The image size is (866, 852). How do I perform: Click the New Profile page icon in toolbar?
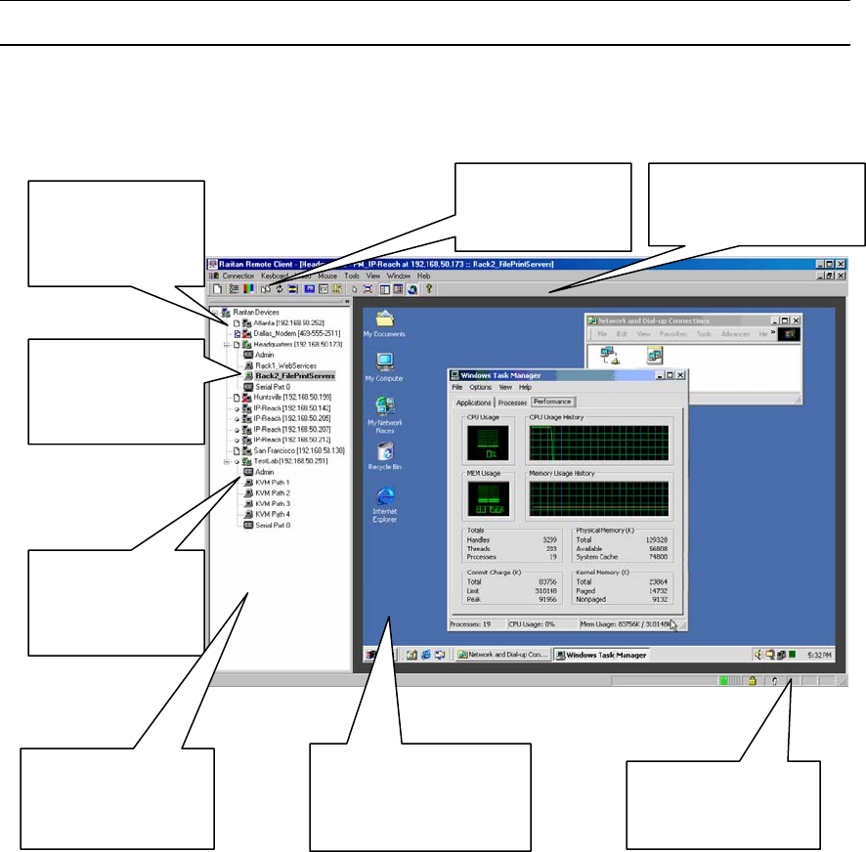(x=218, y=289)
